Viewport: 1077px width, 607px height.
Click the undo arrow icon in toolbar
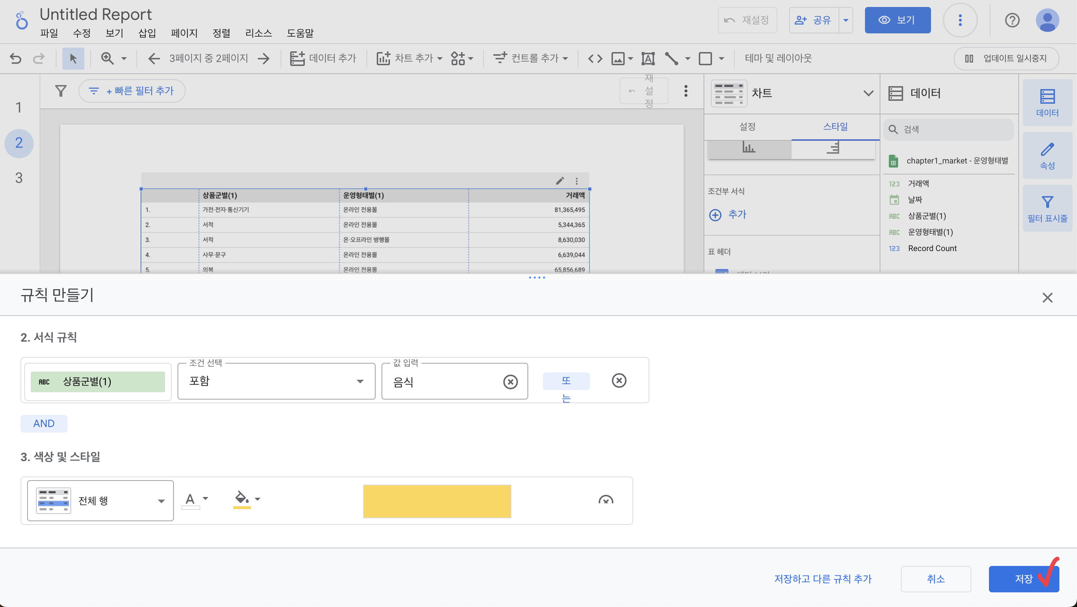click(x=16, y=59)
